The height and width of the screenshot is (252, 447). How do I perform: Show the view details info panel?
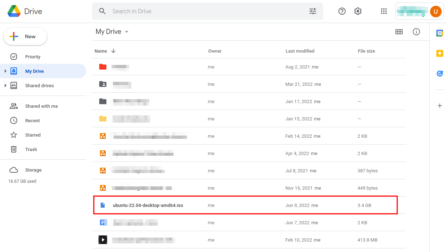[x=416, y=32]
